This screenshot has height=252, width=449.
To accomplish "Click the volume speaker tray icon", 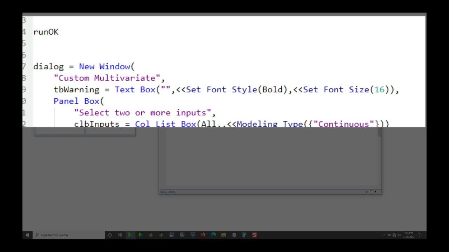I will (399, 235).
